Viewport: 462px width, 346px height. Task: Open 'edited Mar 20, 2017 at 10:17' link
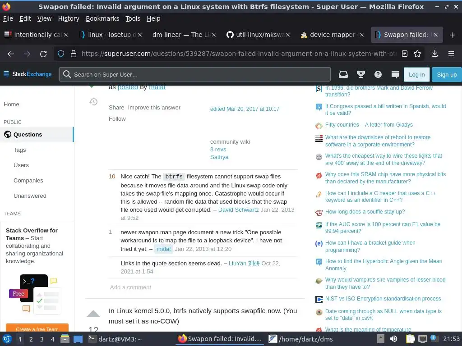[245, 109]
